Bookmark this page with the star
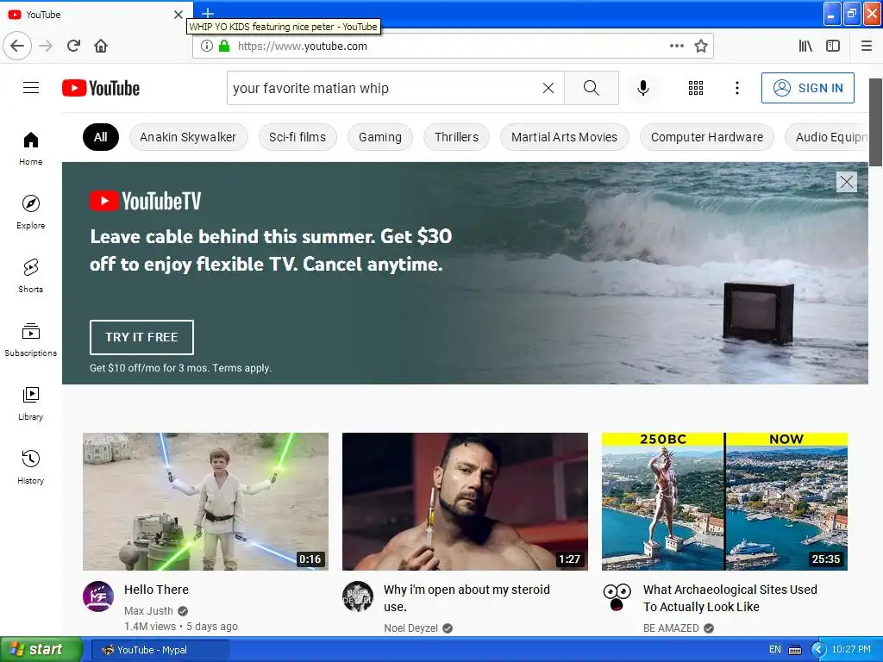Image resolution: width=883 pixels, height=662 pixels. pos(700,46)
